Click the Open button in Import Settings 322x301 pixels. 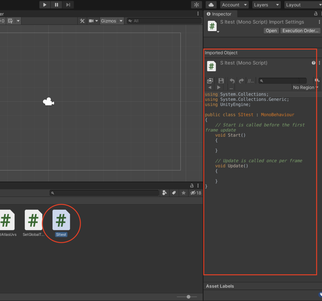(x=271, y=31)
